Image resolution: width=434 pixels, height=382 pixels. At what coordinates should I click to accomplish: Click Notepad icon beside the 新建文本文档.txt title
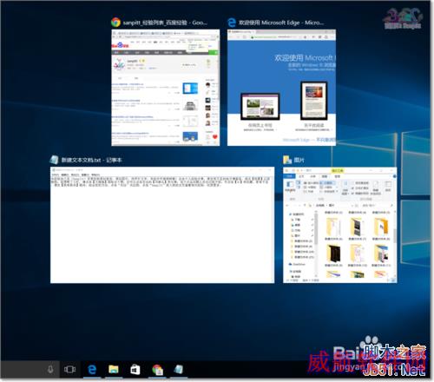click(x=55, y=160)
